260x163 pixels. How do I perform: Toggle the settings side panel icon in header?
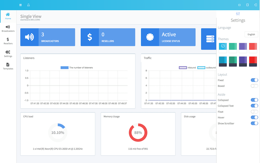coord(247,5)
